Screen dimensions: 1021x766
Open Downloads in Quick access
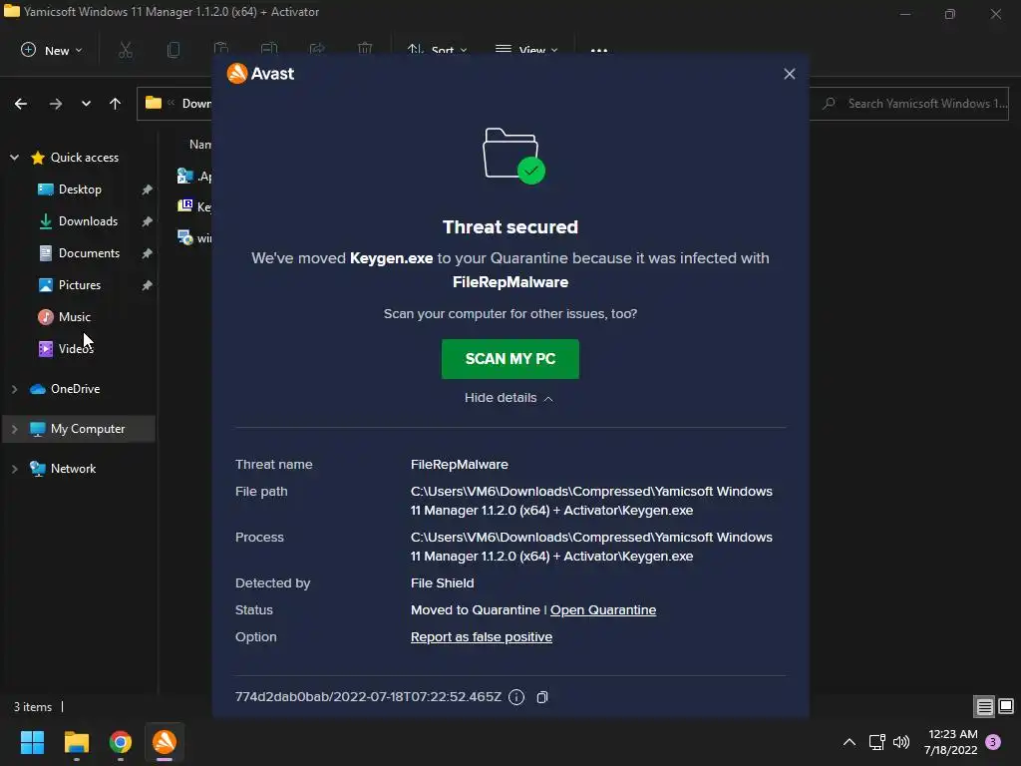point(88,221)
